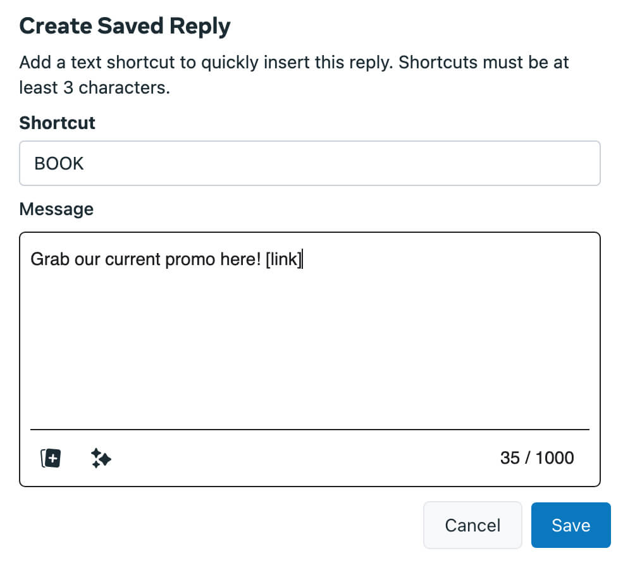Cancel creating the saved reply
The height and width of the screenshot is (565, 623).
pos(472,525)
